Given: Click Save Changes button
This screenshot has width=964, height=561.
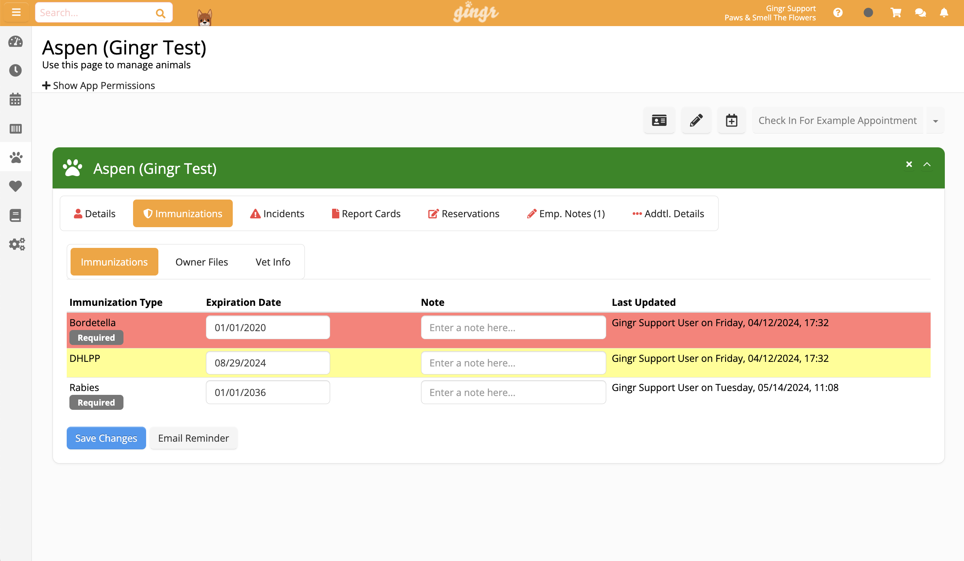Looking at the screenshot, I should (x=106, y=438).
